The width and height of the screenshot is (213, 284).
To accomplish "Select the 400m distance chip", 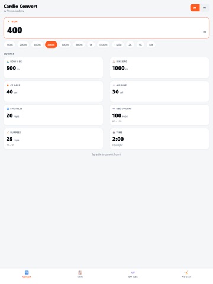I will pyautogui.click(x=51, y=45).
